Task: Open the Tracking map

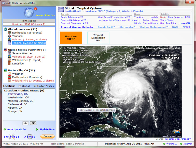Action: [139, 17]
